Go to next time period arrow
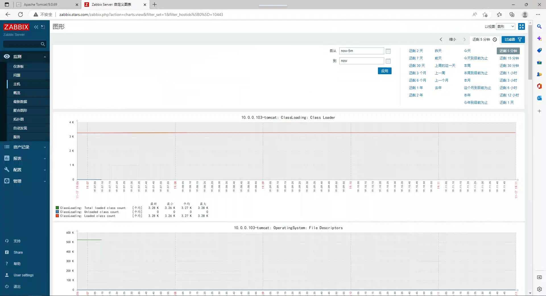The height and width of the screenshot is (296, 546). pos(465,40)
